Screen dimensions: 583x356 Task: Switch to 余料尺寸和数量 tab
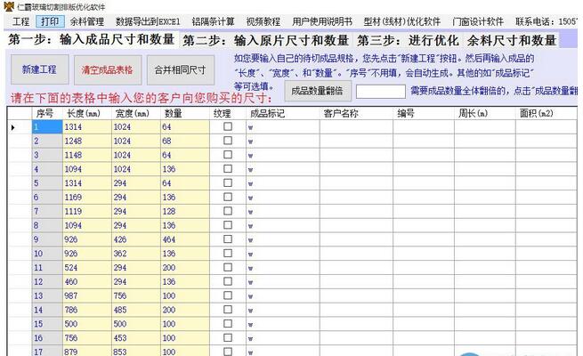[512, 40]
